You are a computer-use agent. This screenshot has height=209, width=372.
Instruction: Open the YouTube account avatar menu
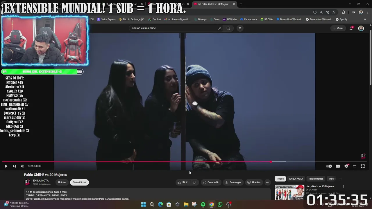(361, 28)
